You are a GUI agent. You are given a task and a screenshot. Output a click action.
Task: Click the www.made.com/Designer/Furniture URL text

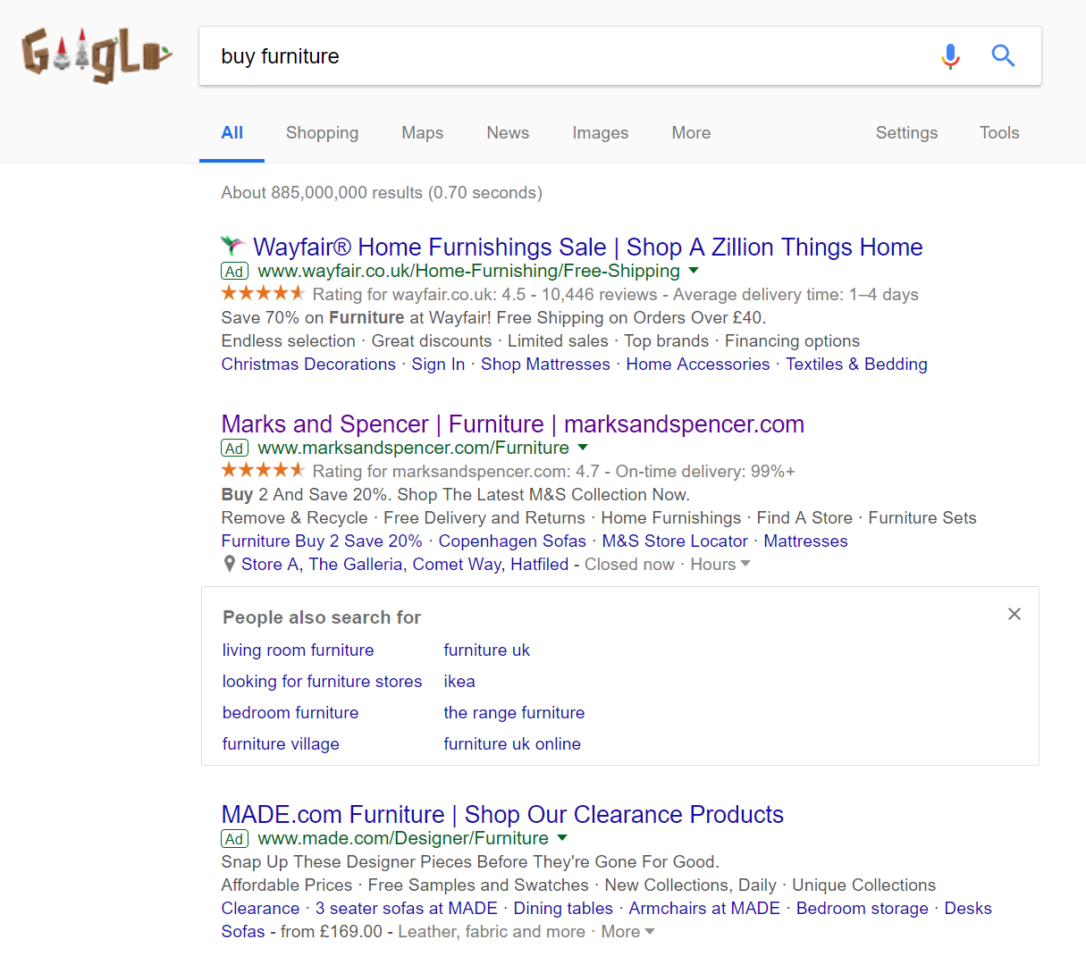click(x=403, y=838)
